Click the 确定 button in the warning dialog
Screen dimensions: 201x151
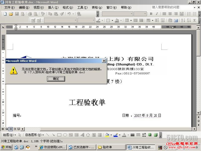pos(56,79)
